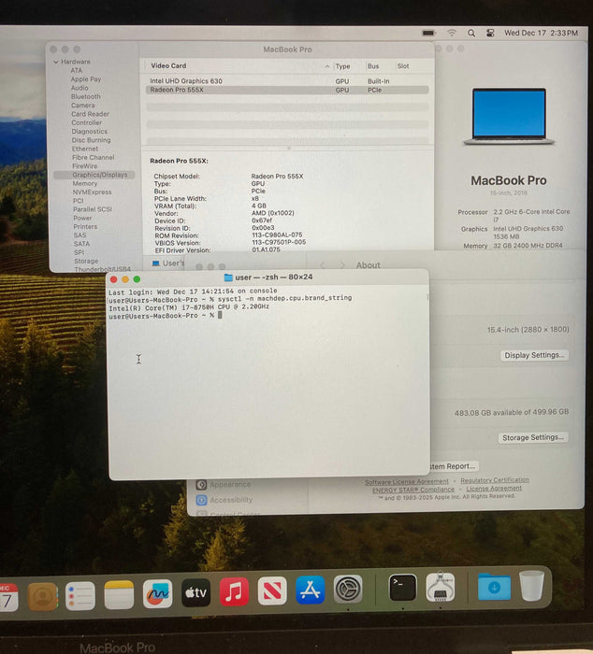Image resolution: width=593 pixels, height=654 pixels.
Task: Select Diagnostics in hardware list
Action: click(90, 132)
